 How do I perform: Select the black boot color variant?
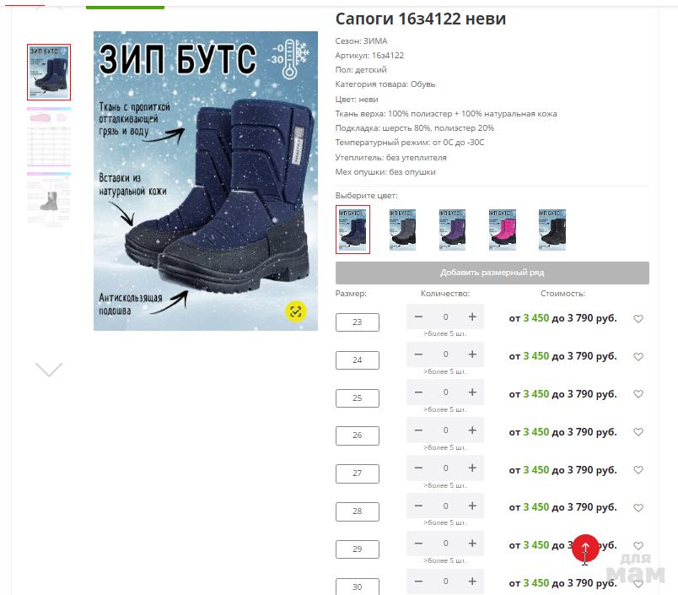coord(552,230)
